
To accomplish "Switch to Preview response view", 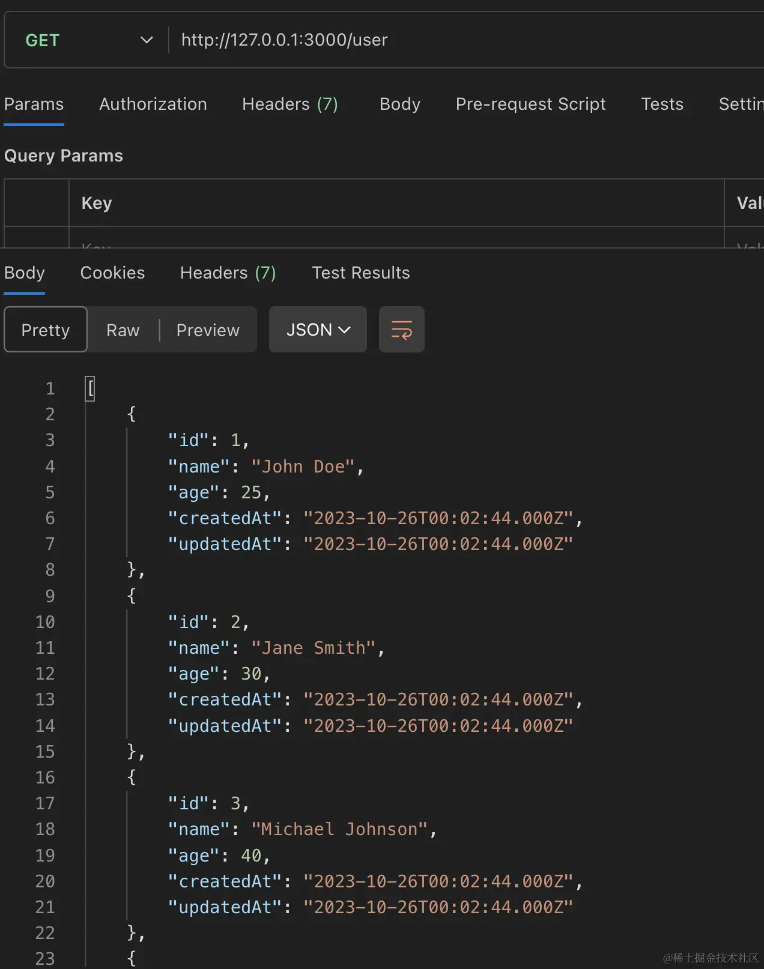I will [x=208, y=330].
